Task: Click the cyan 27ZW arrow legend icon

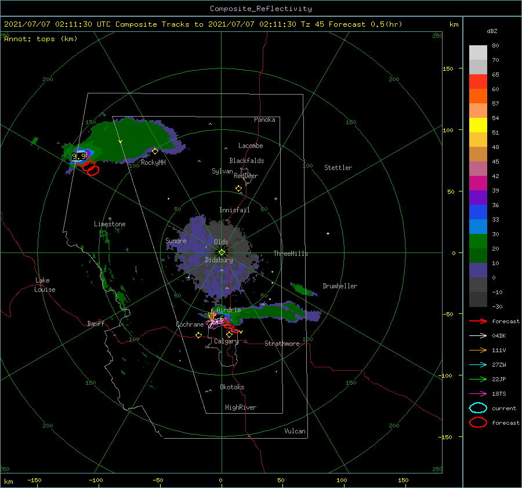Action: click(x=478, y=365)
